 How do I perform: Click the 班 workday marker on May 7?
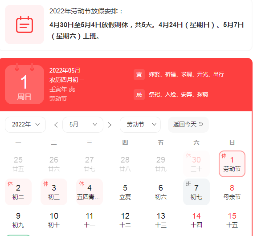(188, 184)
